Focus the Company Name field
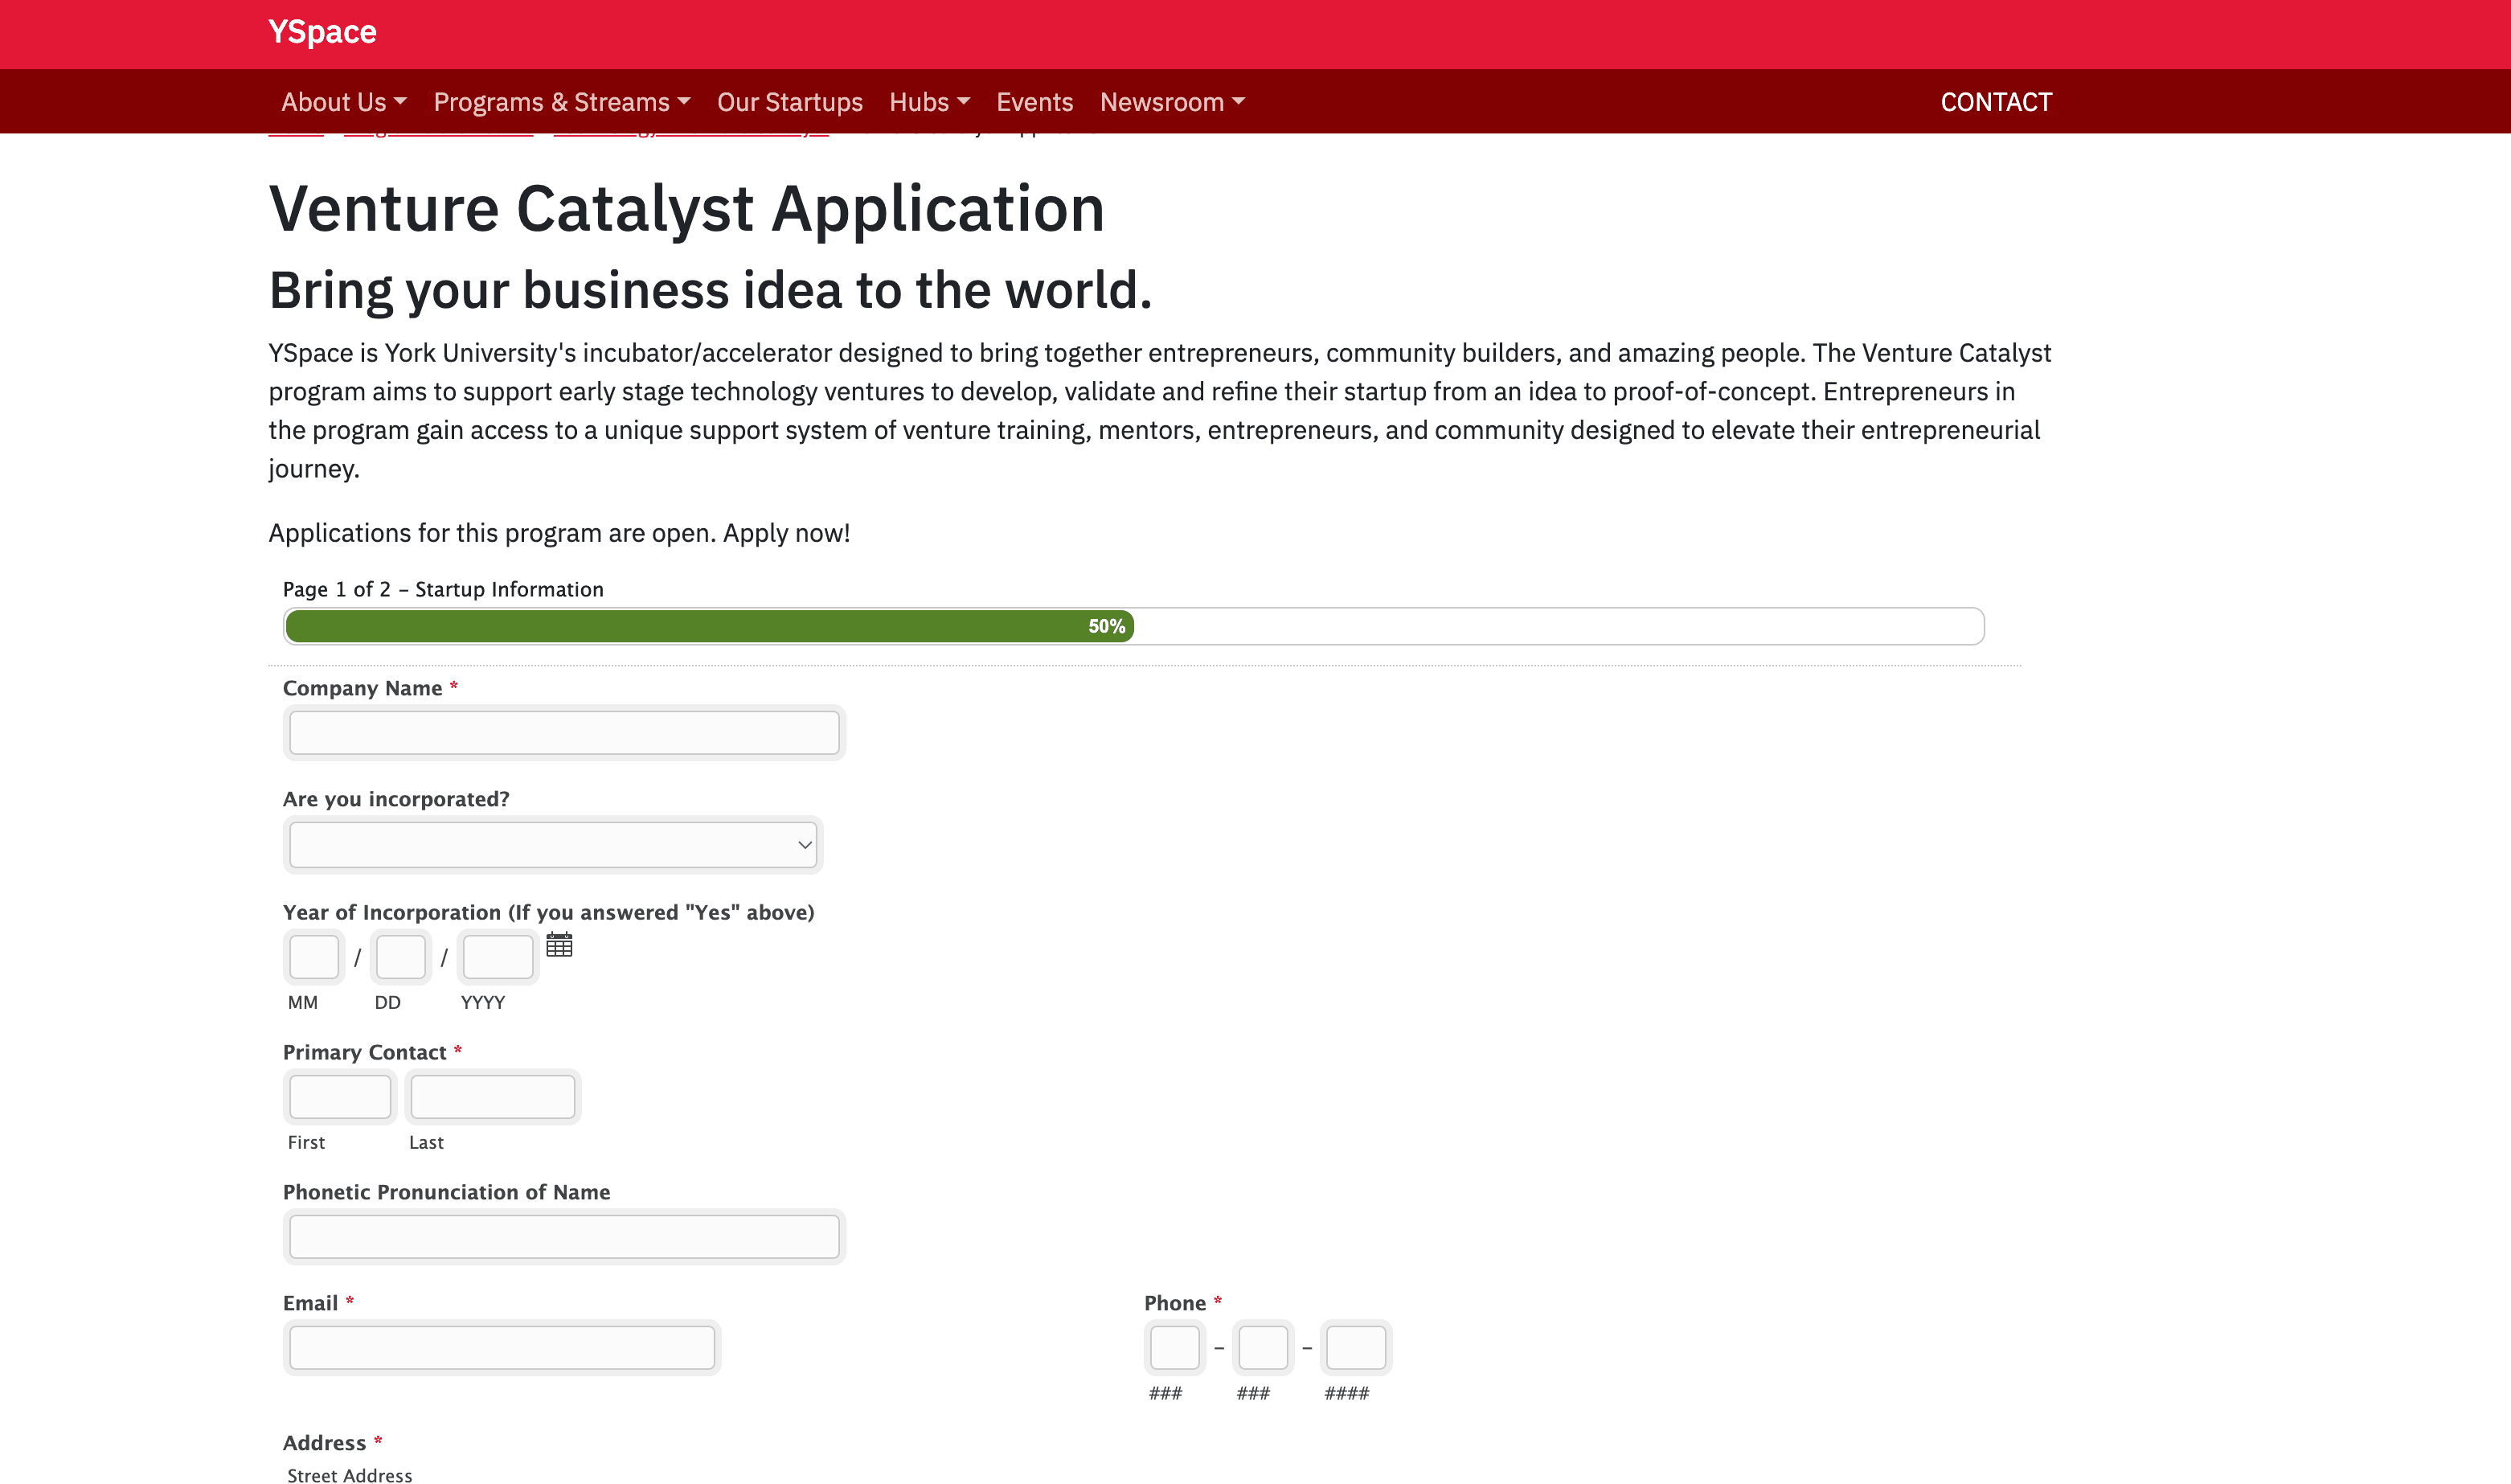 (x=563, y=733)
